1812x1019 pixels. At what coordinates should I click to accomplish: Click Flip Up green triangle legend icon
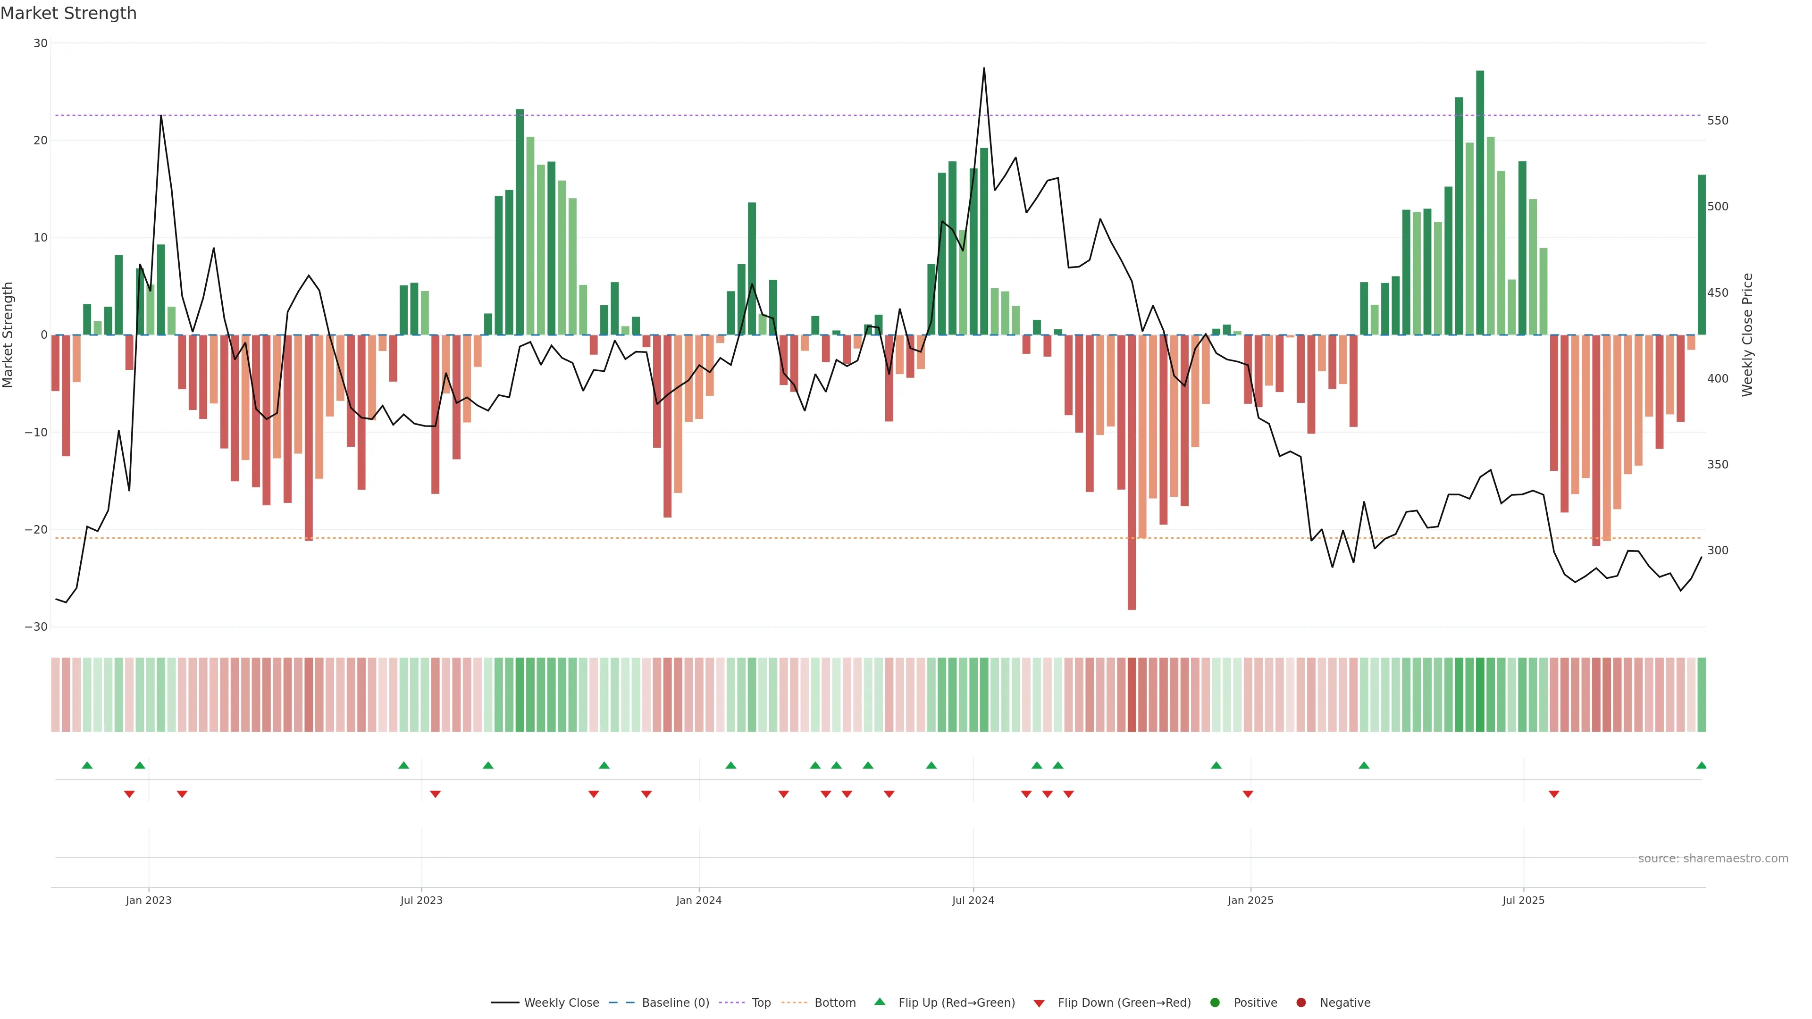tap(879, 1002)
